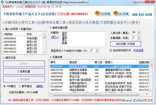Click ADSL切换 IP设定 button
Viewport: 156px width, 105px height.
point(126,44)
